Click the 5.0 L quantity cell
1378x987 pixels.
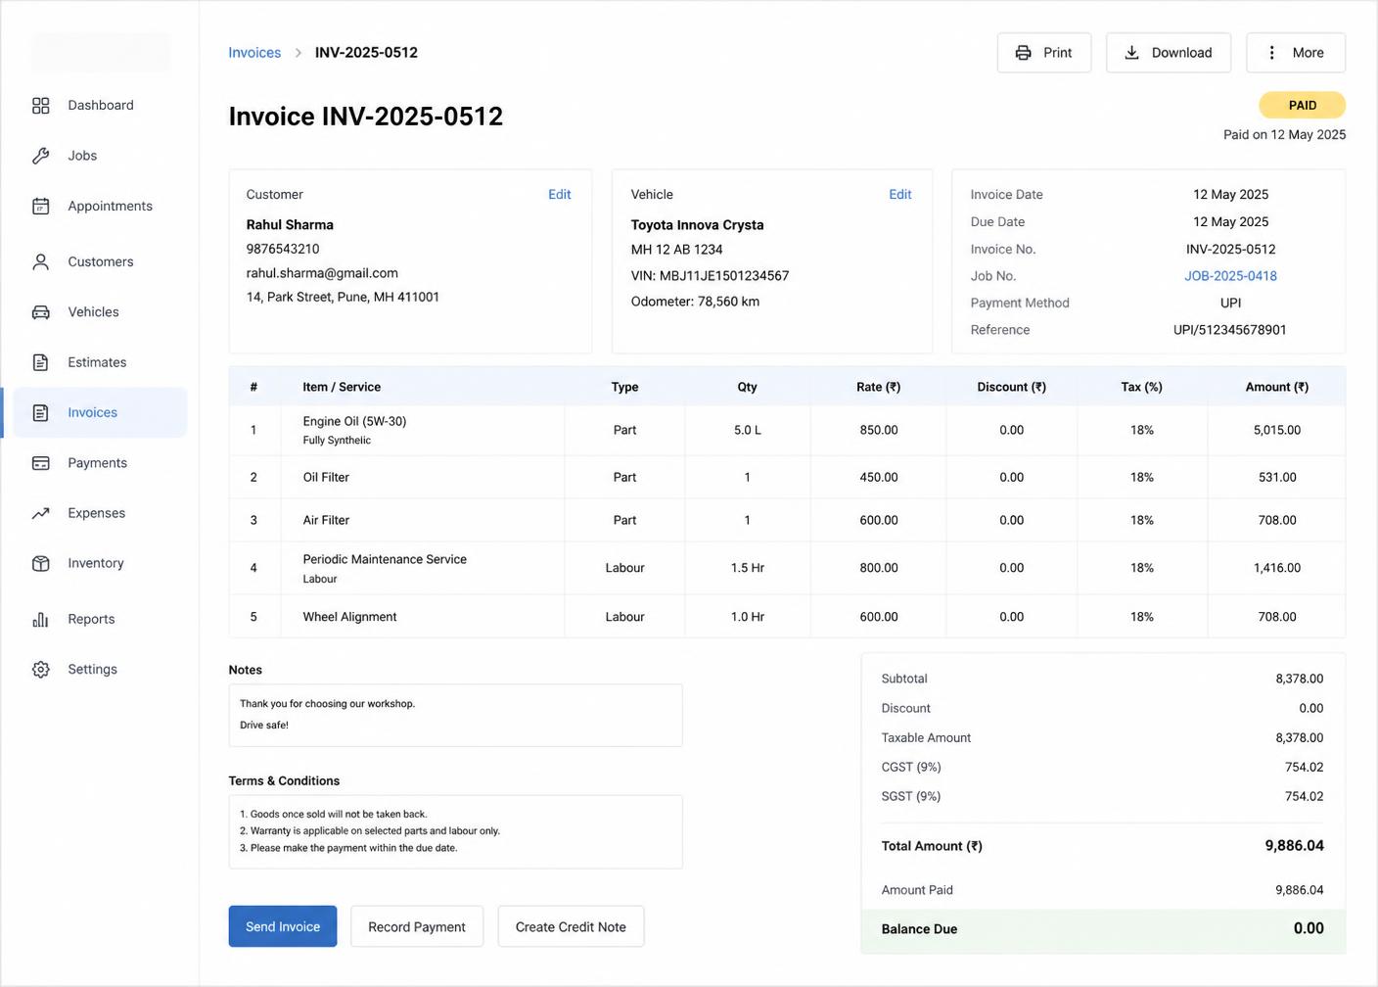748,431
